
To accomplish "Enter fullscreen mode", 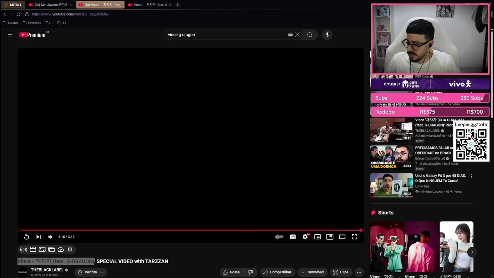I will tap(354, 237).
